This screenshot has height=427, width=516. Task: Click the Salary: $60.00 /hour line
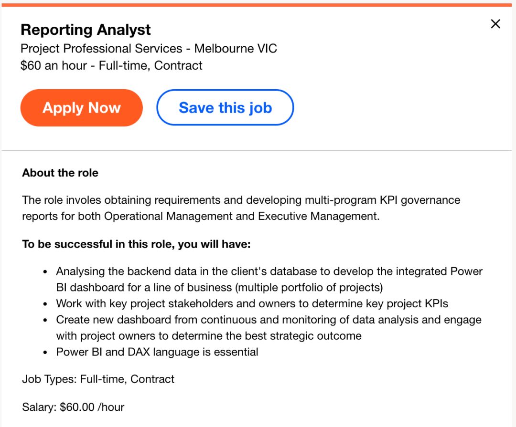coord(73,407)
